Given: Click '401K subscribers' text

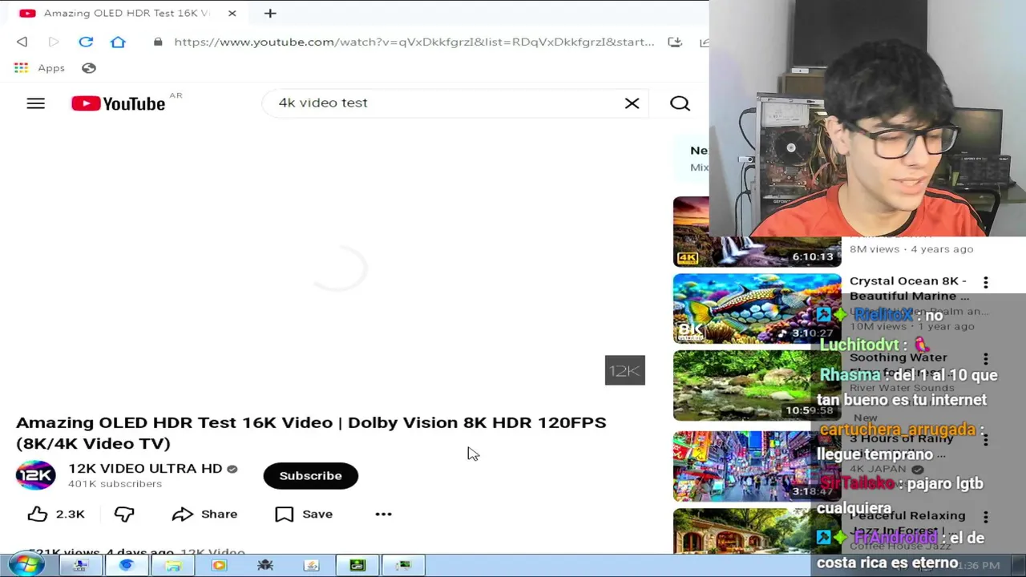Looking at the screenshot, I should pyautogui.click(x=115, y=484).
